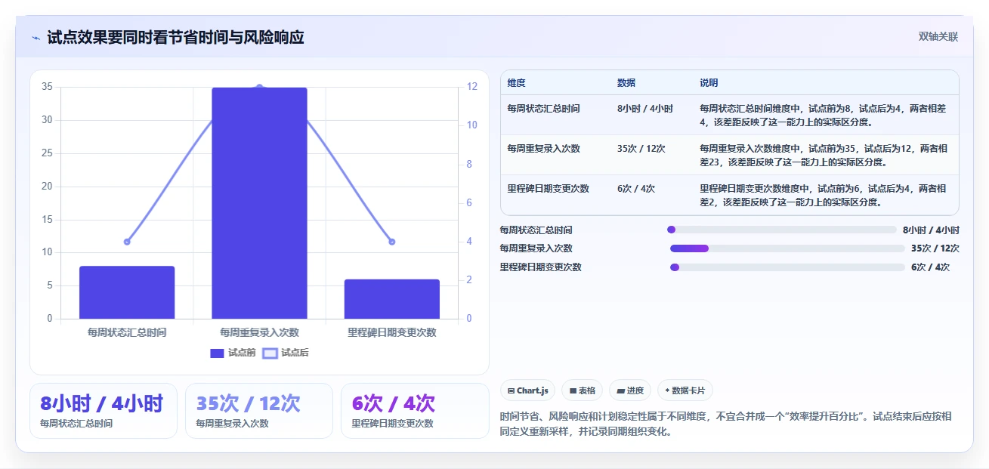Screen dimensions: 989x469
Task: Click the small icon in the Chart.js chip
Action: 511,390
